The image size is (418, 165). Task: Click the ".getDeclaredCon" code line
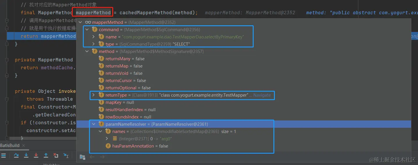[54, 115]
